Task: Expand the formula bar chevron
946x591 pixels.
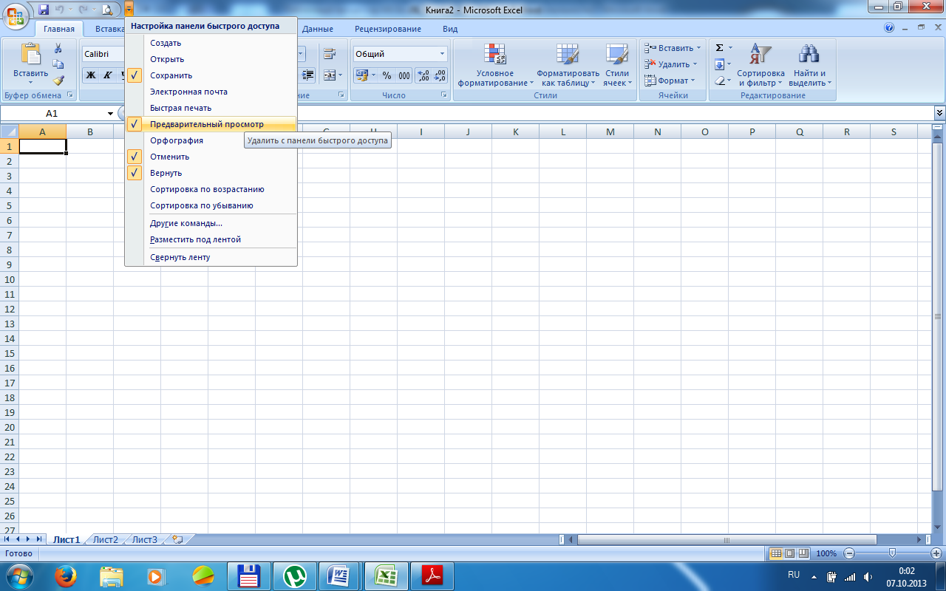Action: [939, 113]
